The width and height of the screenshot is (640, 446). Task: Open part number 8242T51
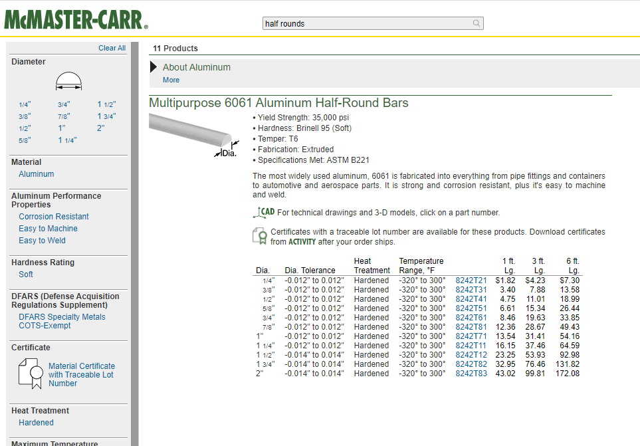point(471,308)
